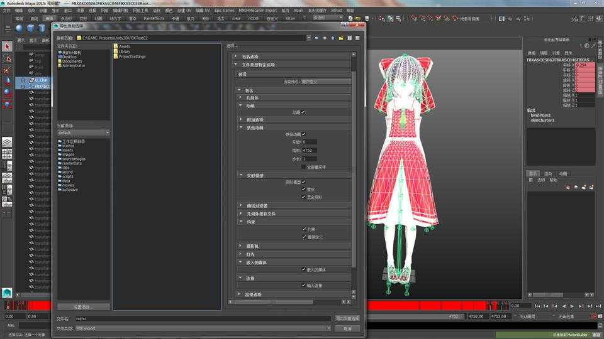
Task: Select the sourceimages project folder
Action: tap(74, 159)
